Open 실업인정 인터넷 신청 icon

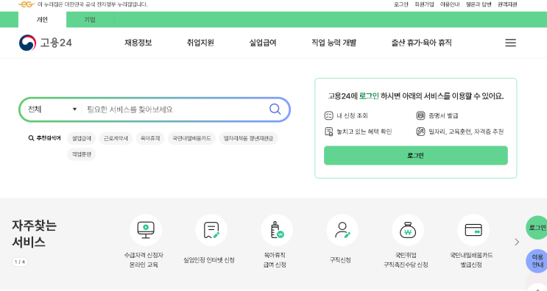coord(211,230)
